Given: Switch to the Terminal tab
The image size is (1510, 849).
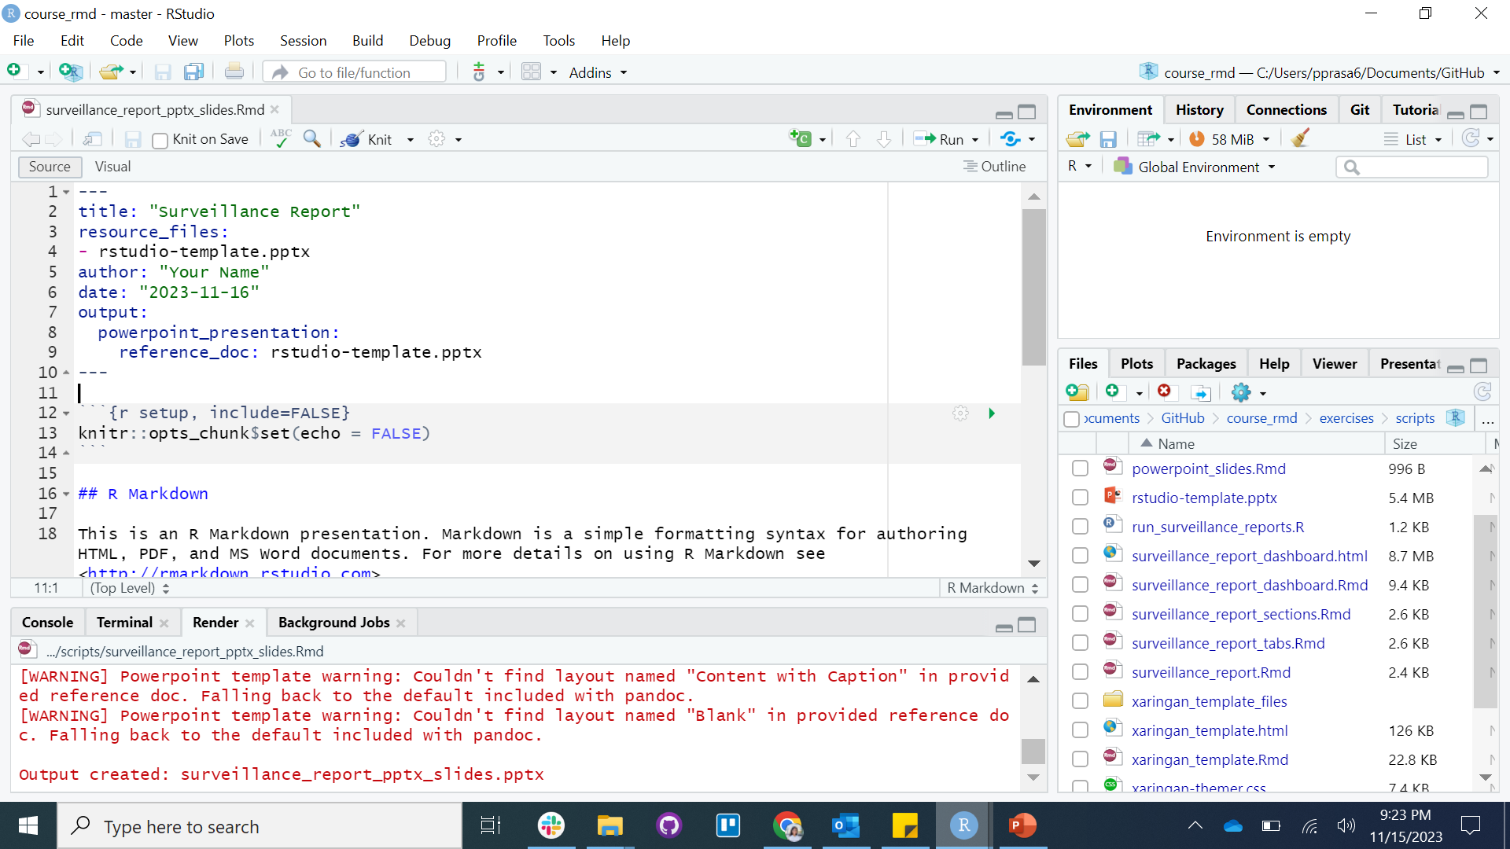Looking at the screenshot, I should 124,622.
